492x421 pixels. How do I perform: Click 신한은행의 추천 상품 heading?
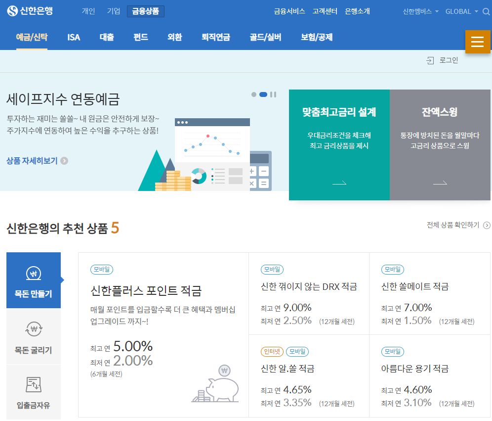pos(63,228)
